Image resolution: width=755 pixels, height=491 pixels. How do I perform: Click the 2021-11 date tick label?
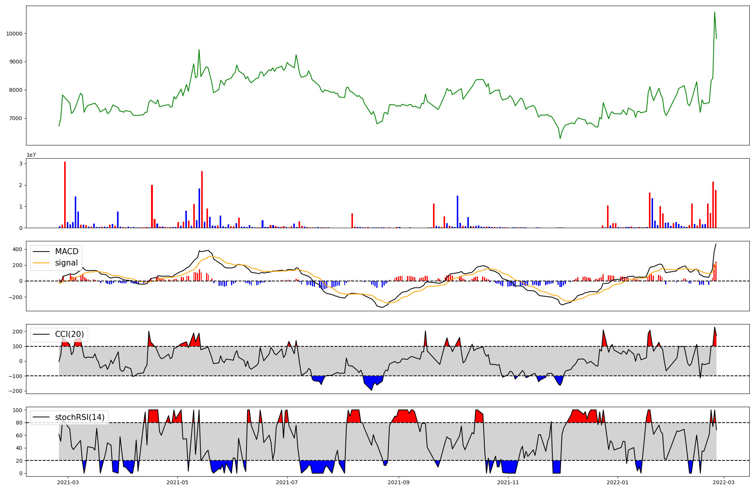[508, 482]
